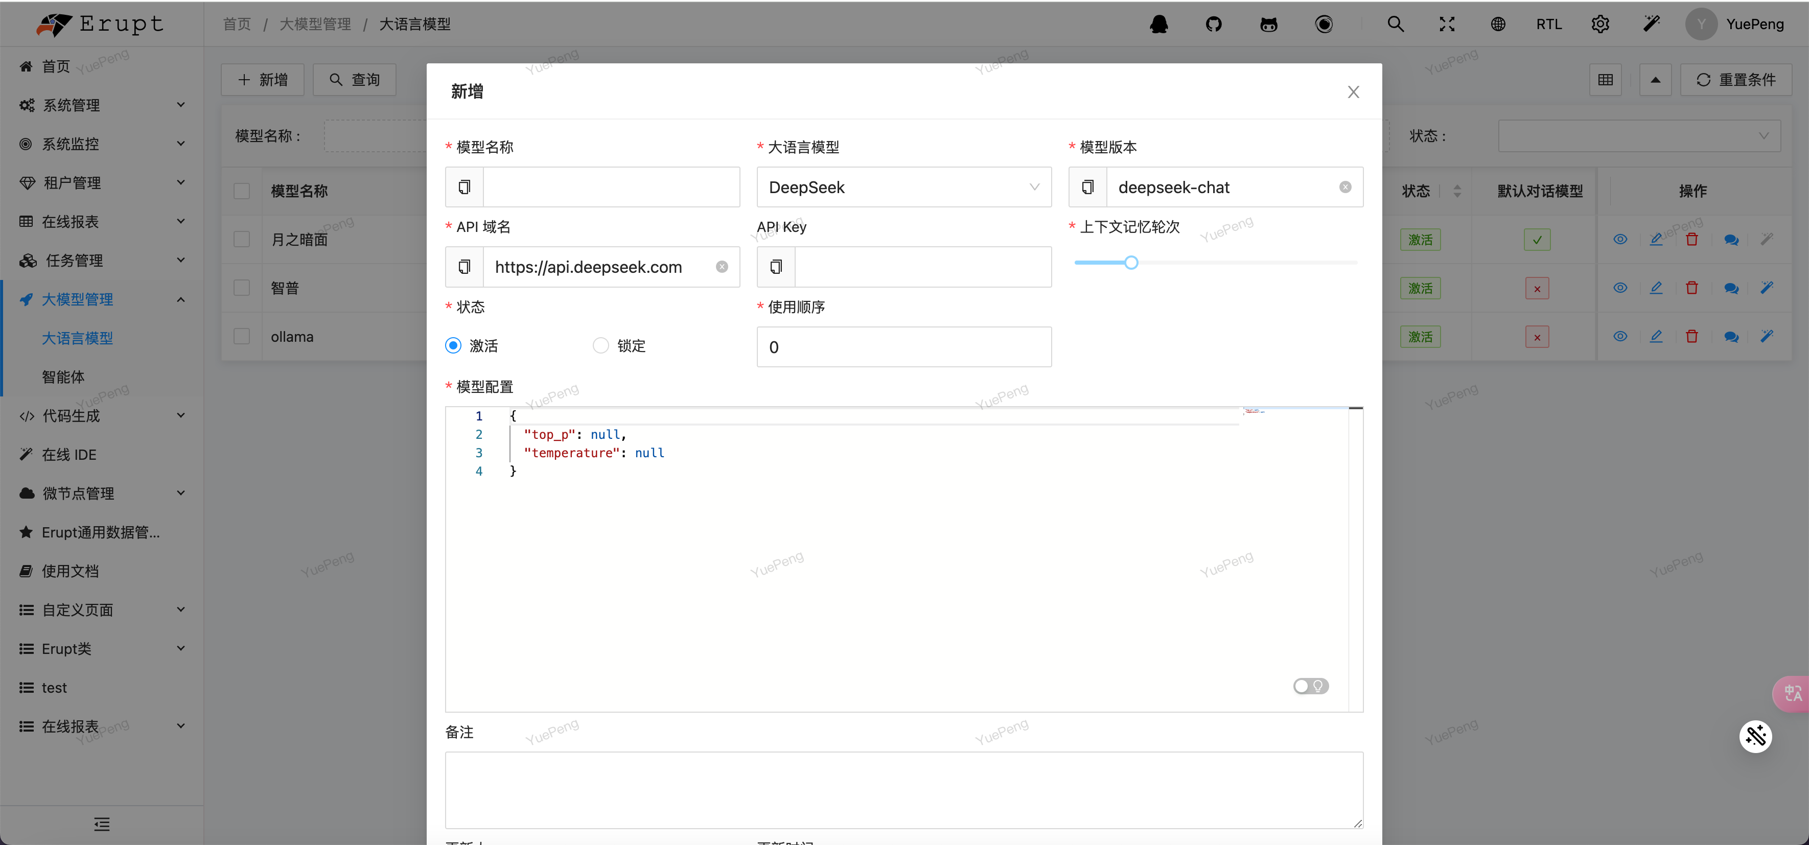Open language globe icon
Viewport: 1809px width, 845px height.
[1498, 25]
